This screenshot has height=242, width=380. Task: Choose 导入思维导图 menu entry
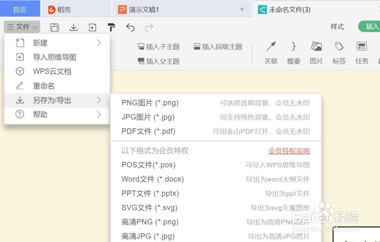click(57, 57)
